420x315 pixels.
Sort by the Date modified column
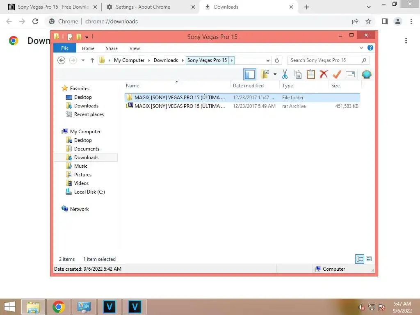tap(248, 86)
